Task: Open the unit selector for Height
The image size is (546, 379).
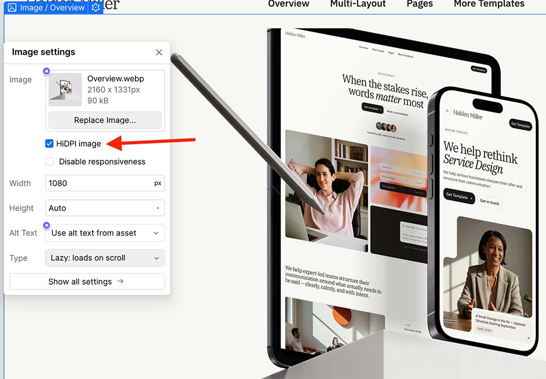Action: [x=158, y=208]
